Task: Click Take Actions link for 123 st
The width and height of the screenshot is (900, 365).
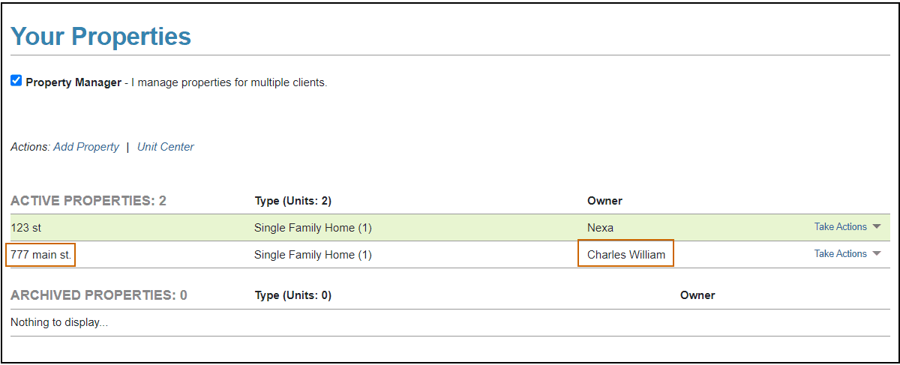Action: [840, 227]
